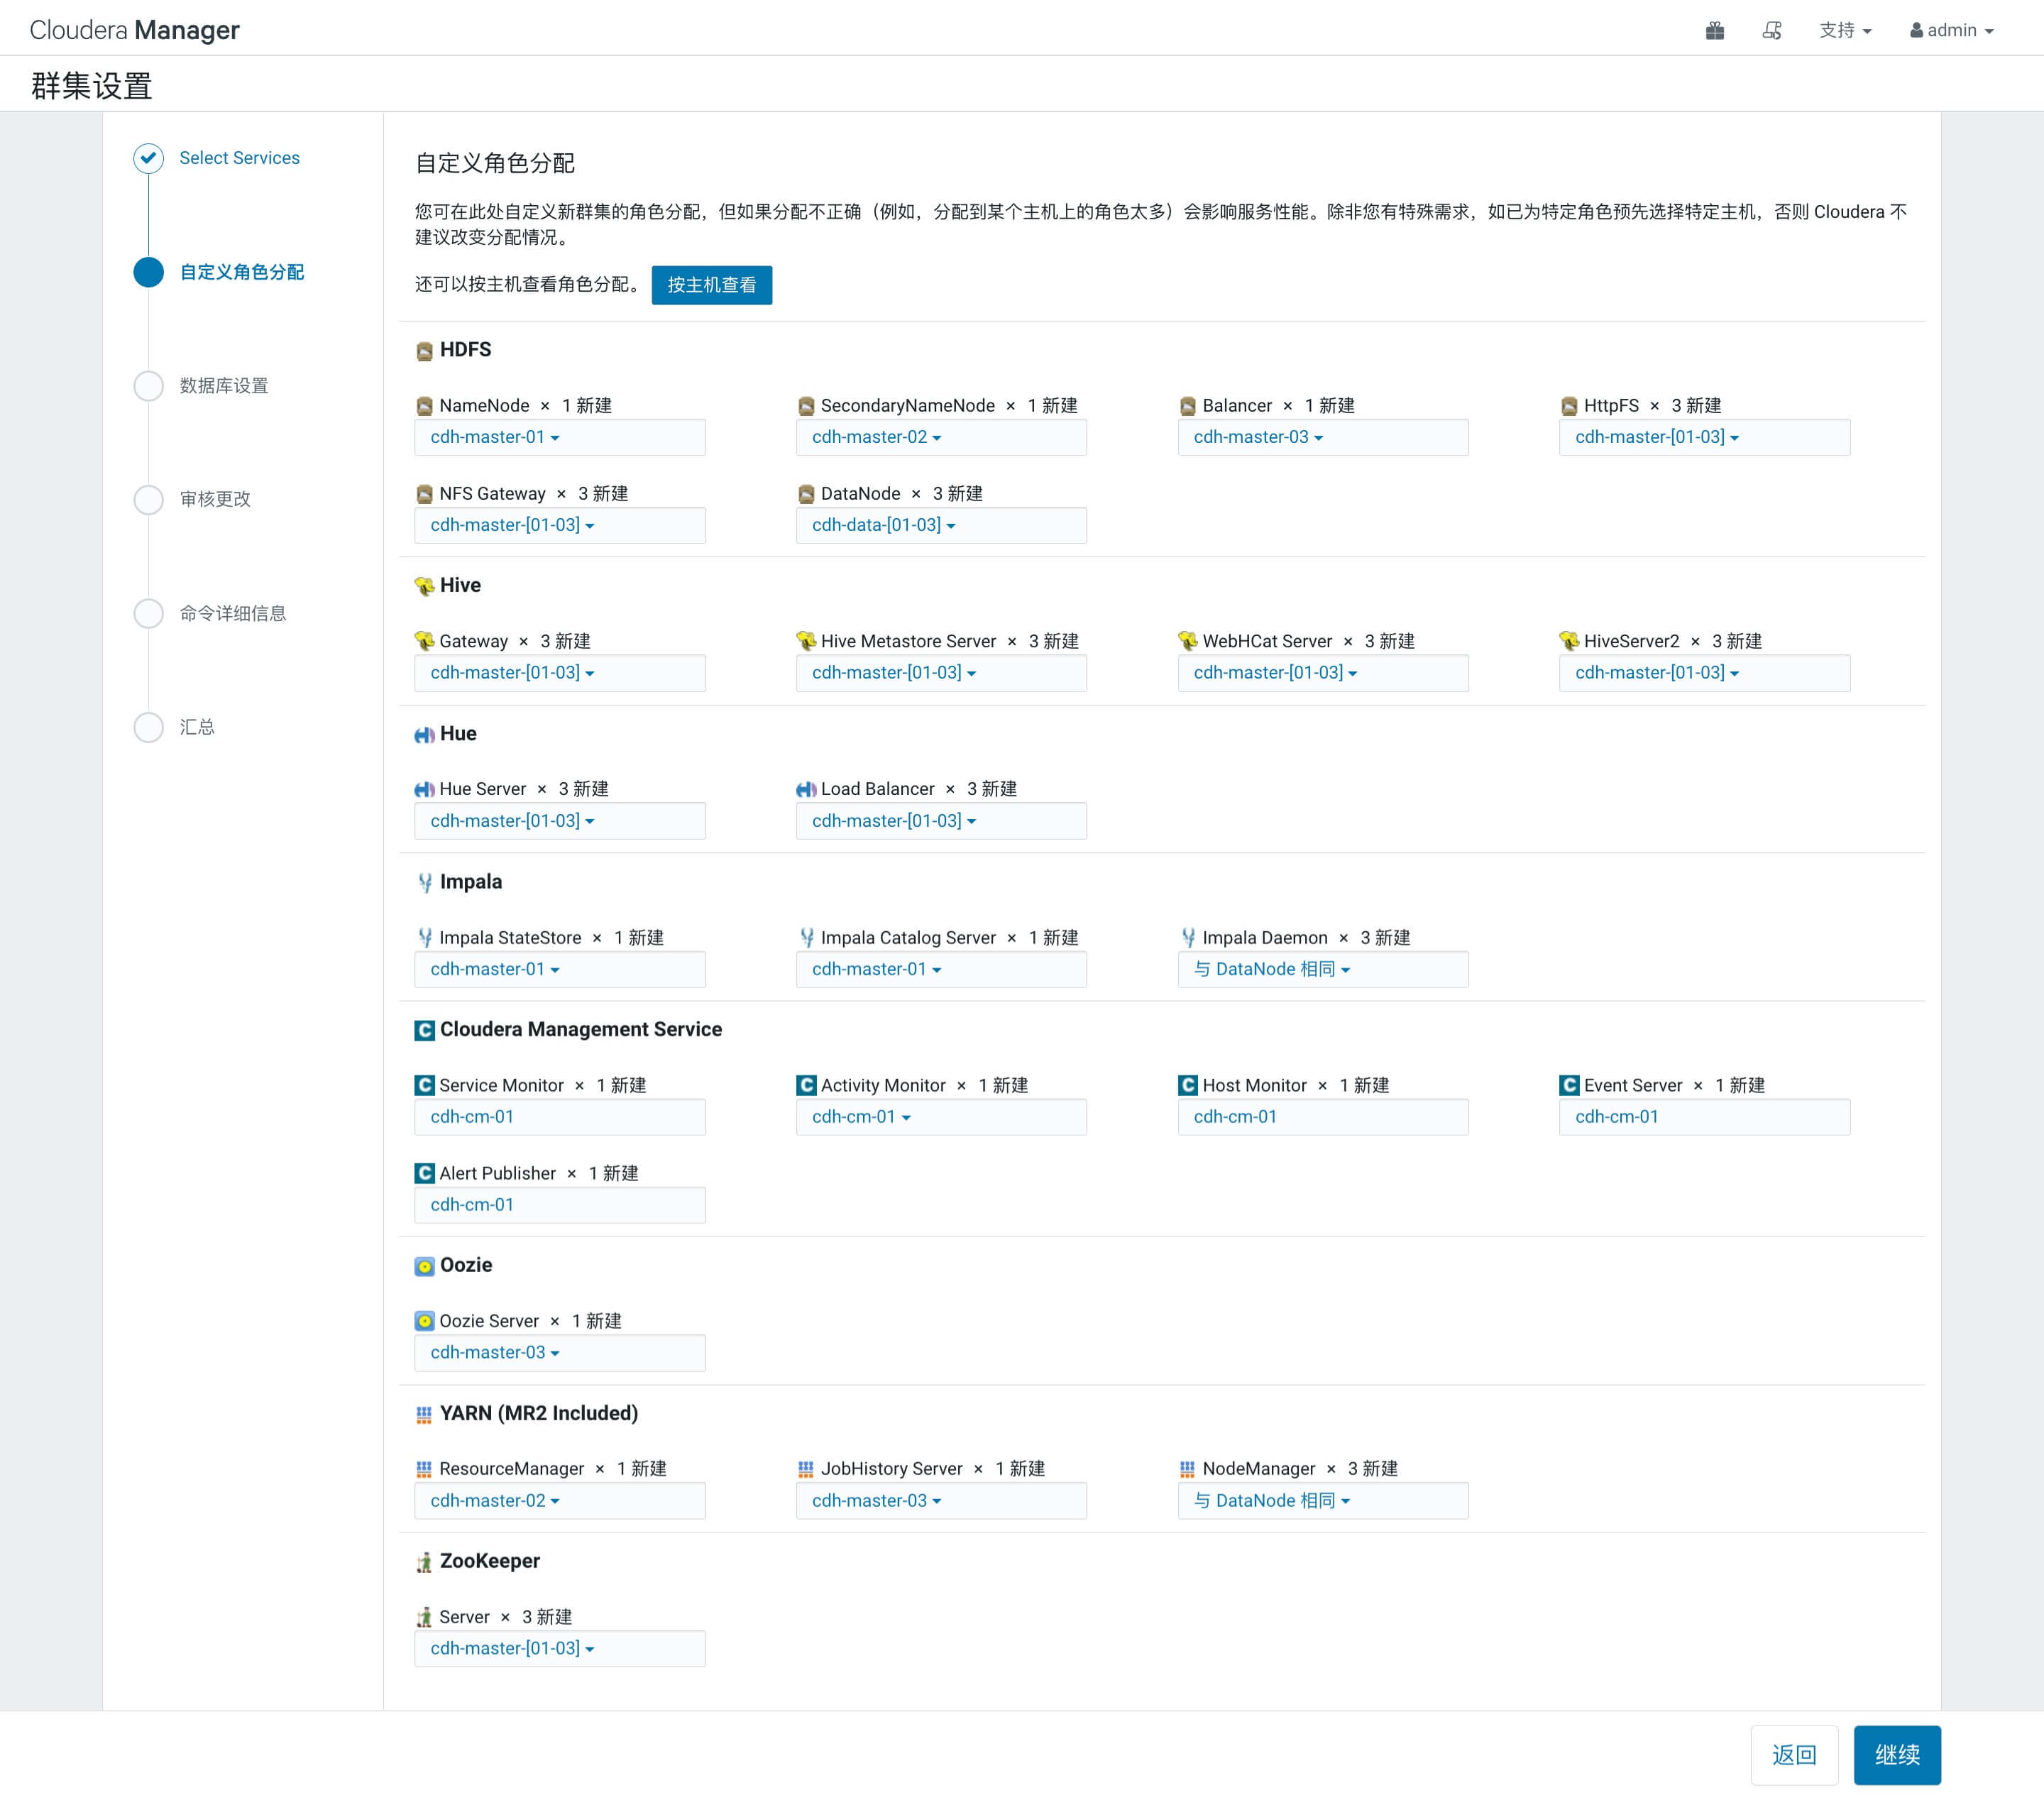Viewport: 2044px width, 1800px height.
Task: Click the running commands icon in header
Action: [x=1771, y=31]
